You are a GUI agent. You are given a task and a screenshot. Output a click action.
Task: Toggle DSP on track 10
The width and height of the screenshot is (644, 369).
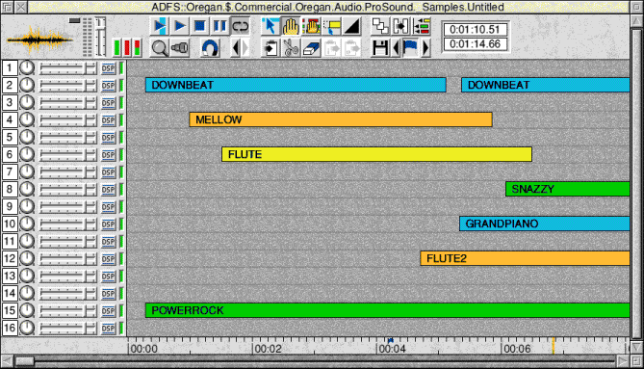click(x=108, y=224)
